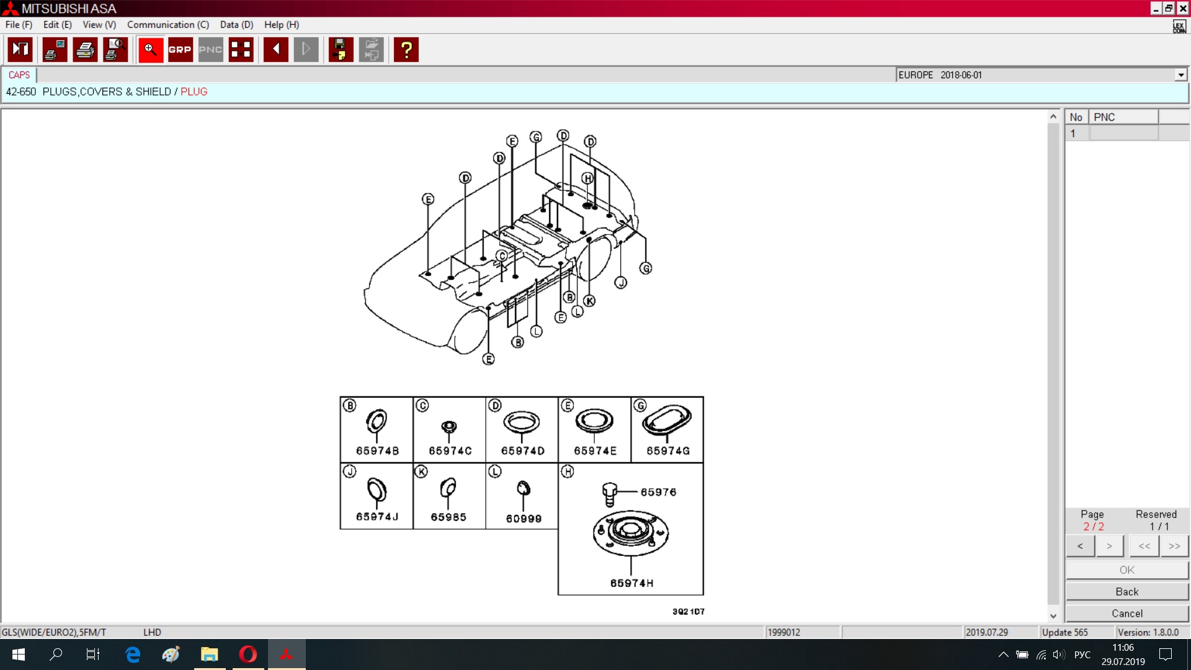Click the floppy disk save memo icon

(340, 50)
